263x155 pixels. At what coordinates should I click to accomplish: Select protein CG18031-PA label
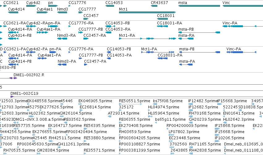pyautogui.click(x=170, y=55)
